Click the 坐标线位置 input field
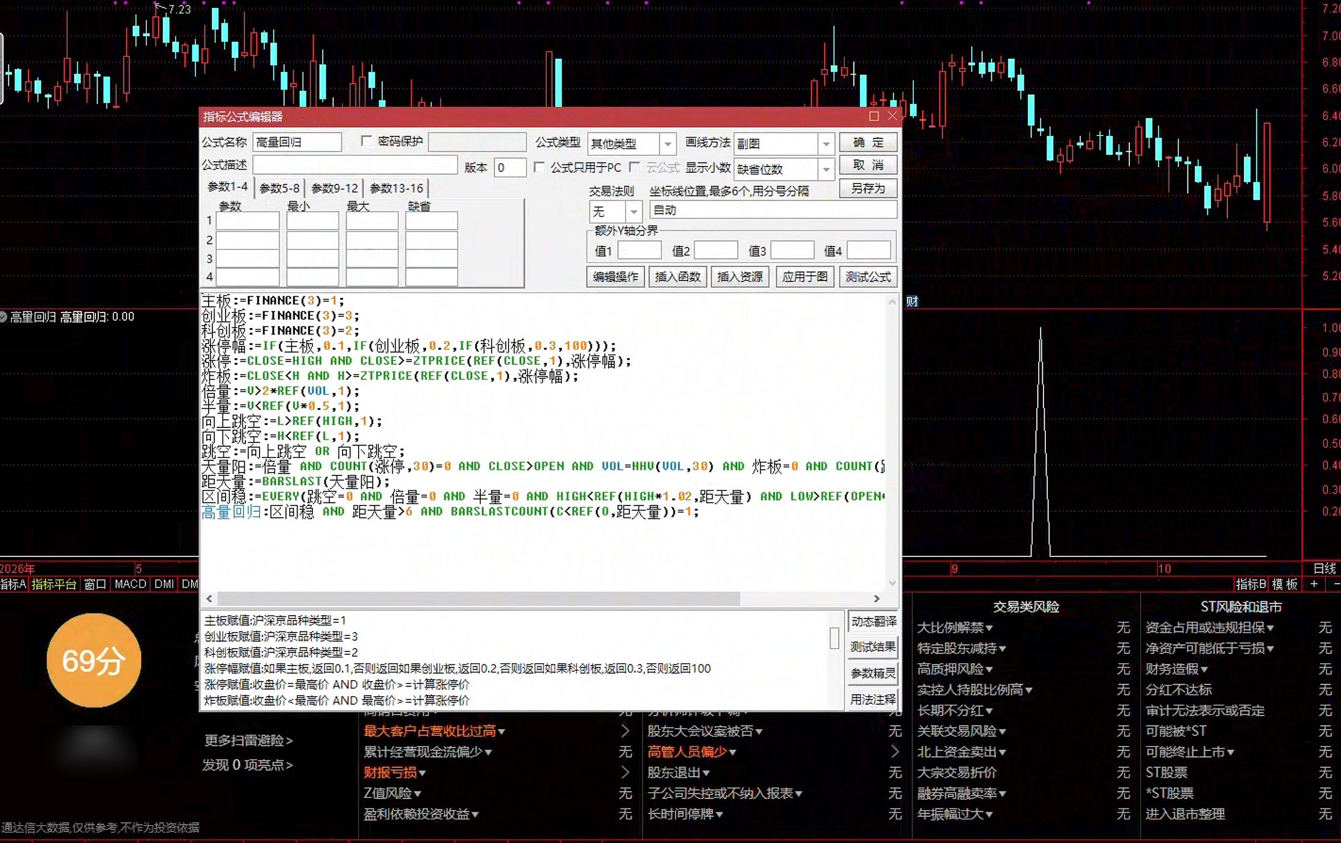1341x843 pixels. 773,210
